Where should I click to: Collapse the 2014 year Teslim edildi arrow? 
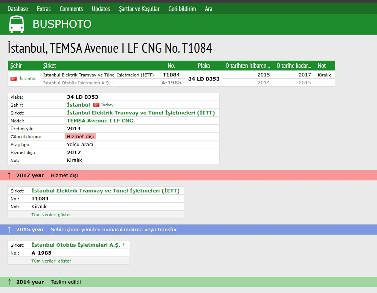click(9, 282)
